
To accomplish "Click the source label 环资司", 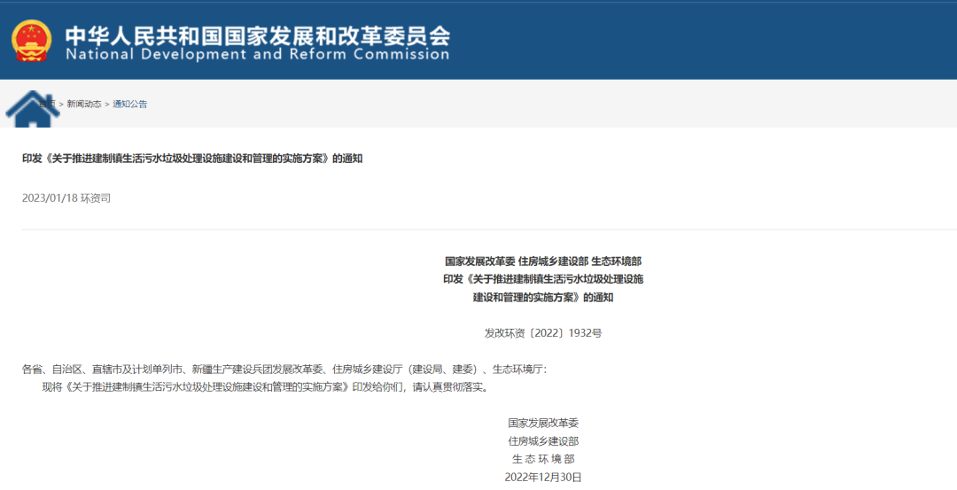I will (x=96, y=198).
